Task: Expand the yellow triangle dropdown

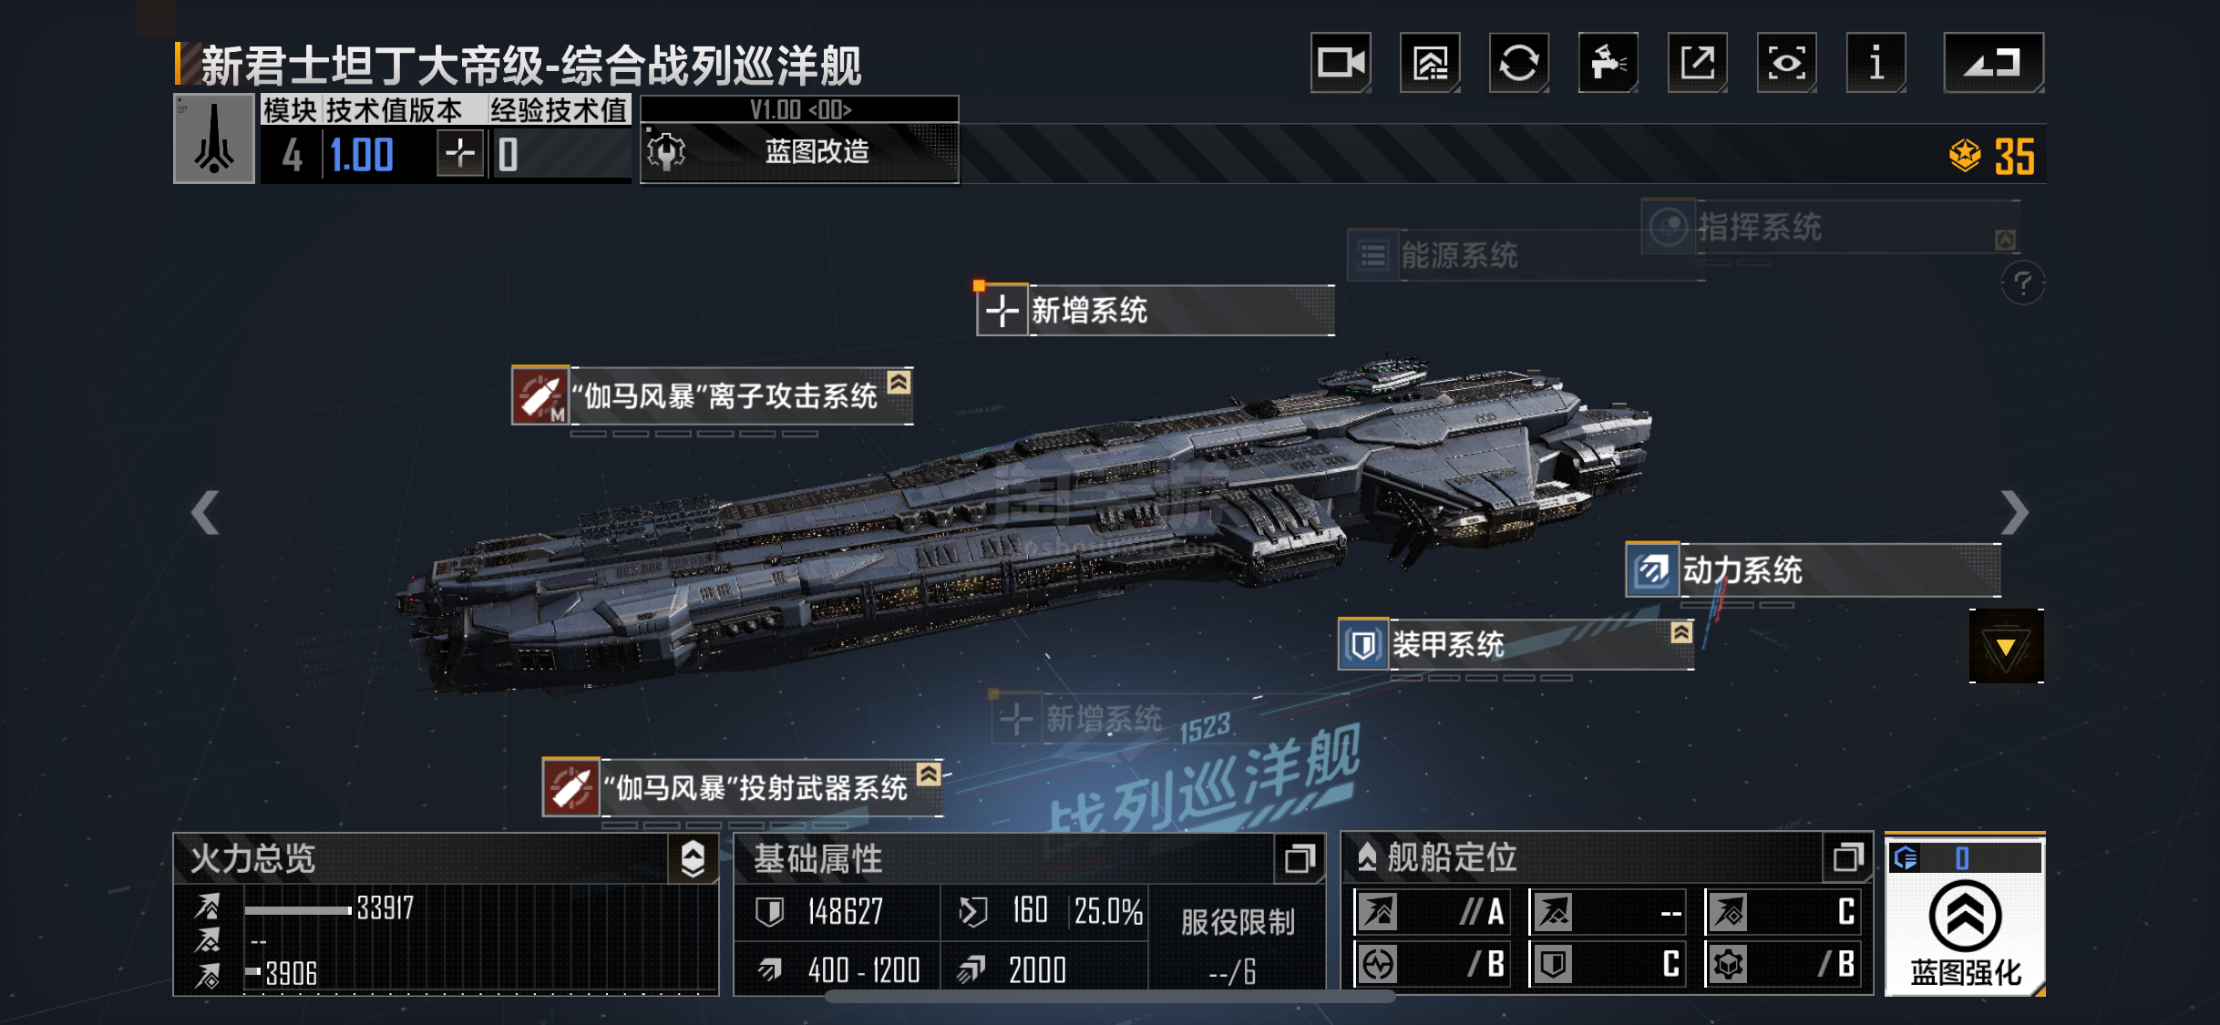Action: [2006, 646]
